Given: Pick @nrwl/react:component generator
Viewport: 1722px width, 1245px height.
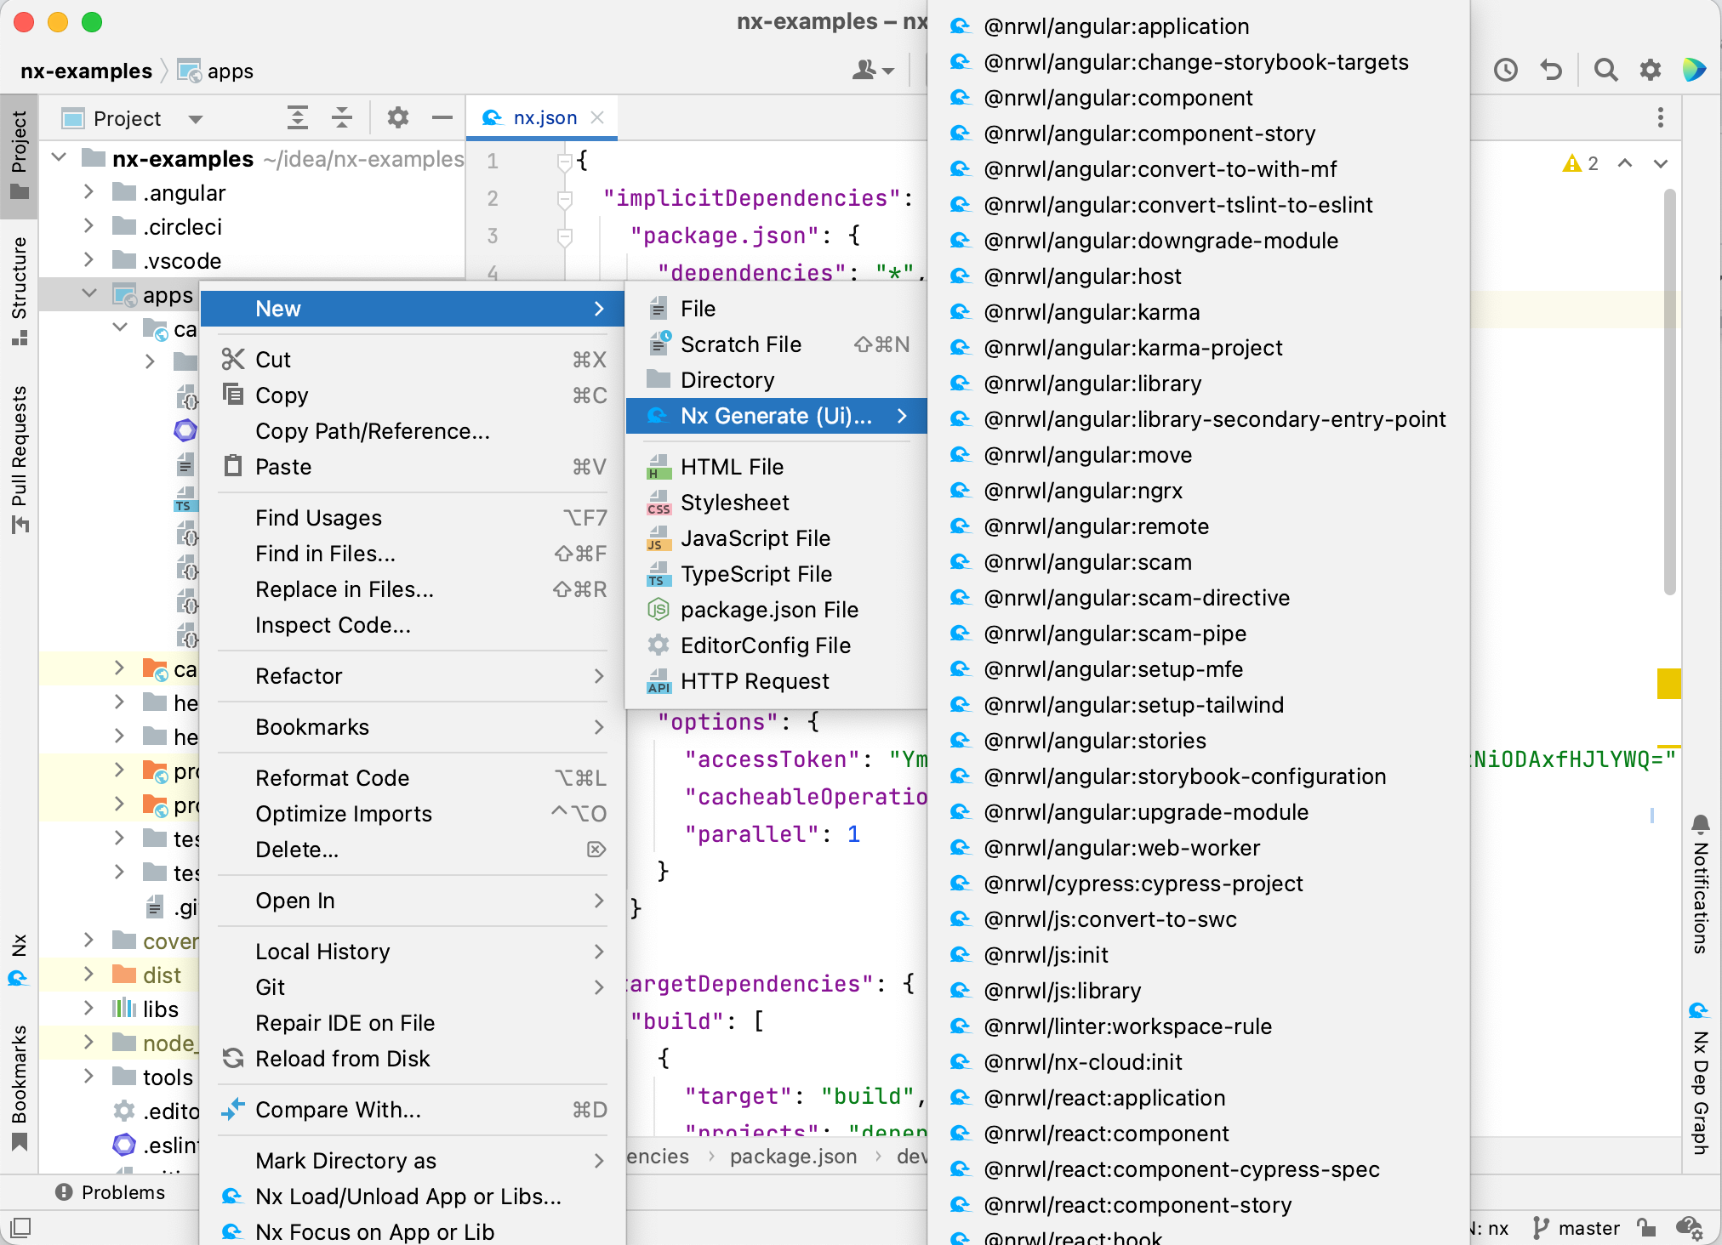Looking at the screenshot, I should tap(1199, 1134).
